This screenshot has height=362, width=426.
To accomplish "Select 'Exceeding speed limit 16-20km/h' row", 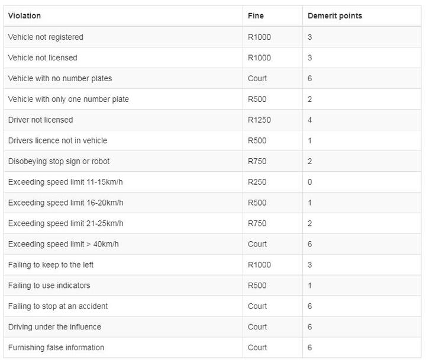I will pyautogui.click(x=65, y=203).
